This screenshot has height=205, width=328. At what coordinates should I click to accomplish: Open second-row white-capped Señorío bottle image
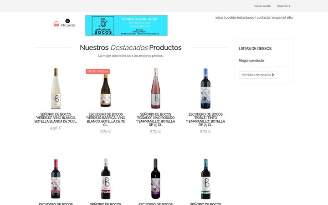106,179
